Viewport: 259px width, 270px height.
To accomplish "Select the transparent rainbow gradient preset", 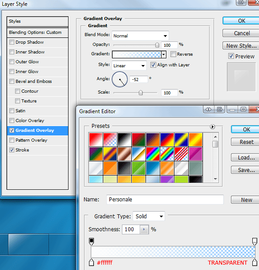I will click(167, 154).
